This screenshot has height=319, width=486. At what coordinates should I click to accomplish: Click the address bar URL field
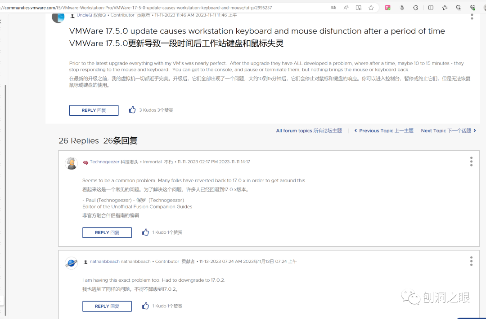coord(180,8)
